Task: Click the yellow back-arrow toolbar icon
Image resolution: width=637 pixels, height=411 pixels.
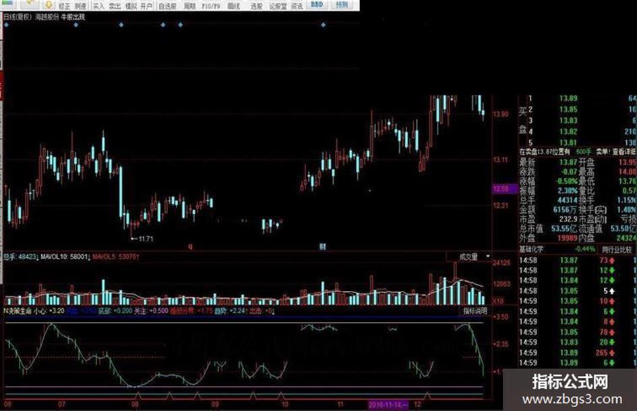Action: [30, 5]
